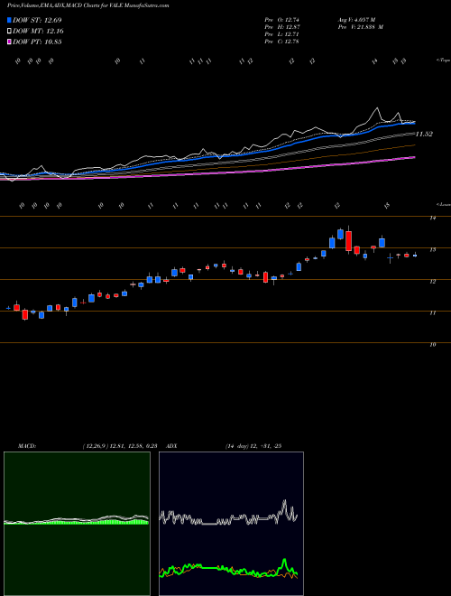Select the 'DOW PT: 10.85' legend text
Viewport: 451px width, 596px height.
37,42
